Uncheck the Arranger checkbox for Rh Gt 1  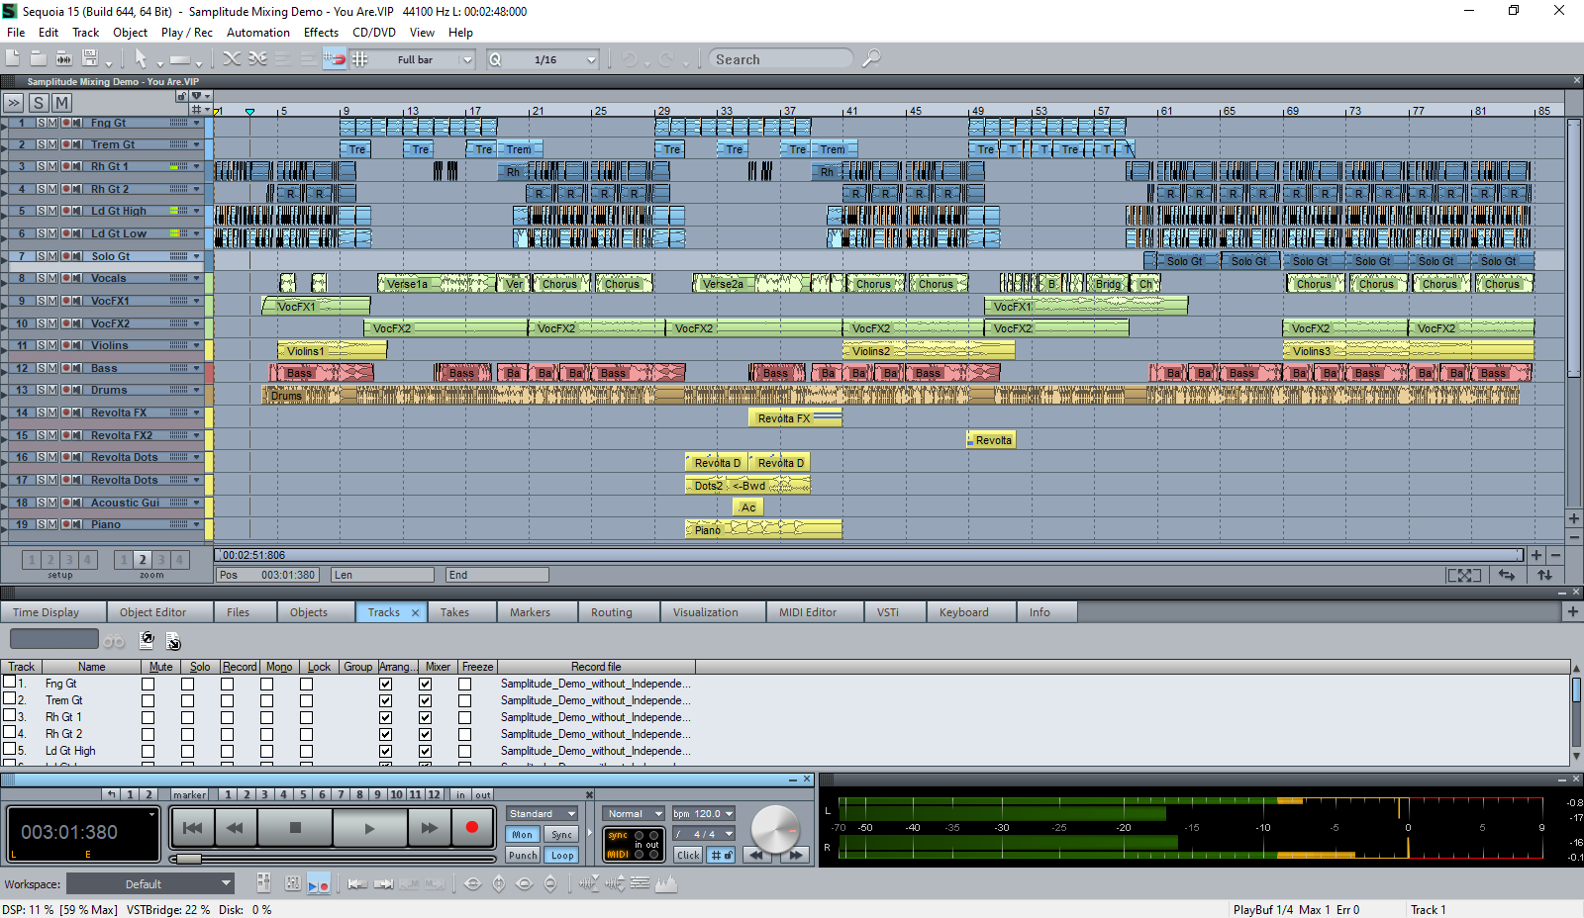pos(385,718)
